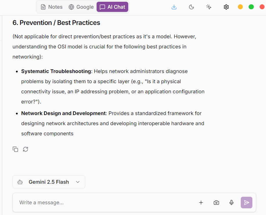The width and height of the screenshot is (266, 215).
Task: Close the window with the red button
Action: point(262,7)
